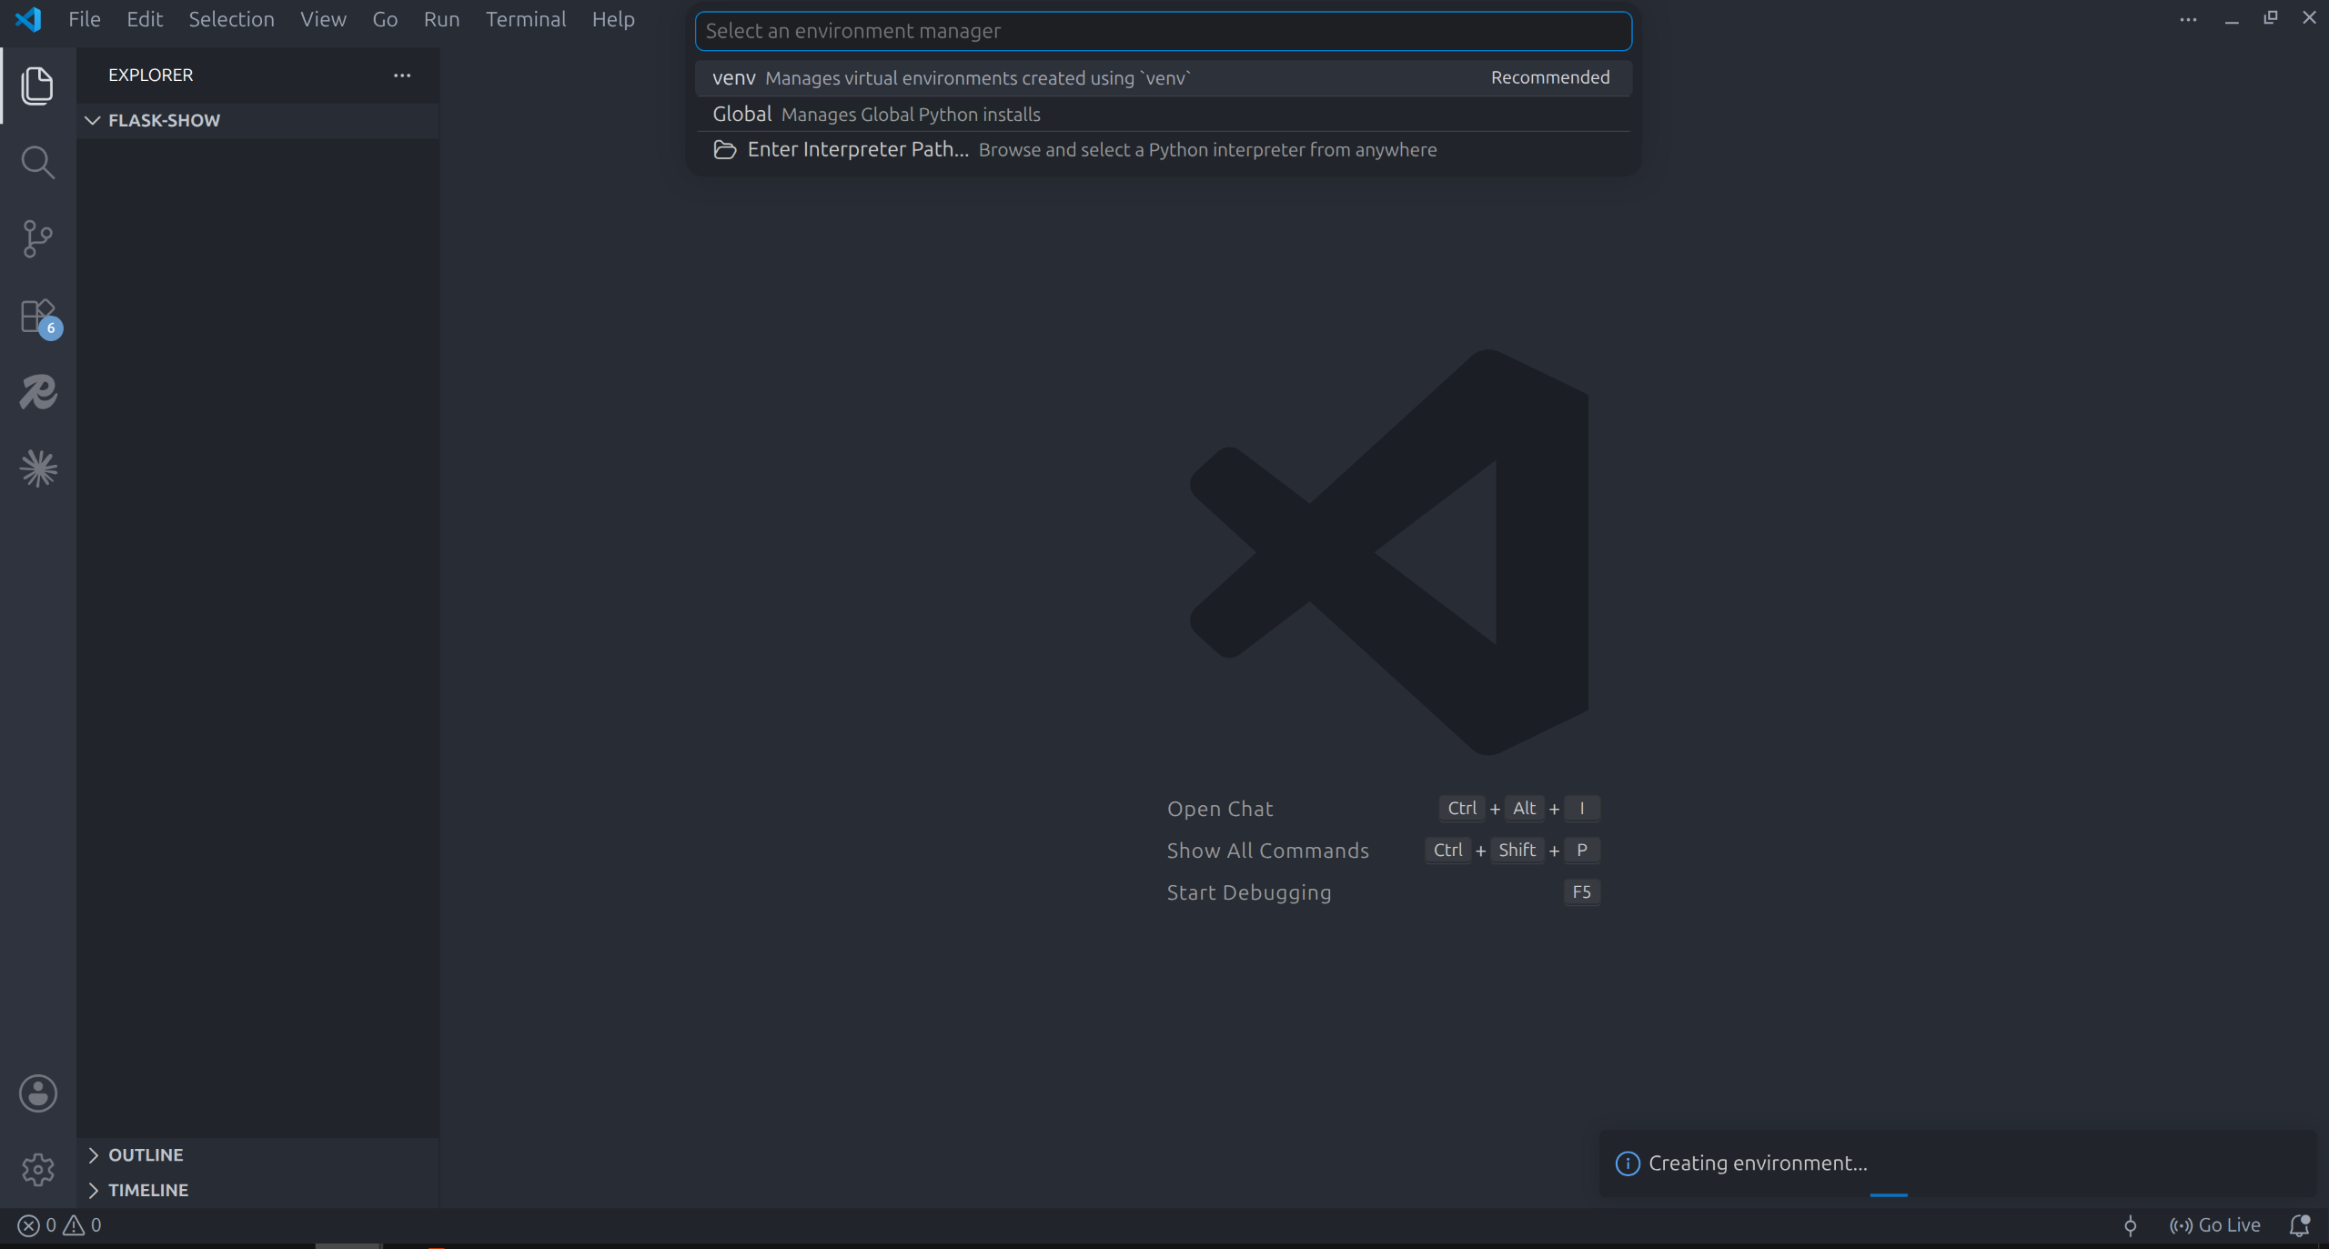Select the venv environment manager option
Screen dimensions: 2329x1249
coord(1163,78)
